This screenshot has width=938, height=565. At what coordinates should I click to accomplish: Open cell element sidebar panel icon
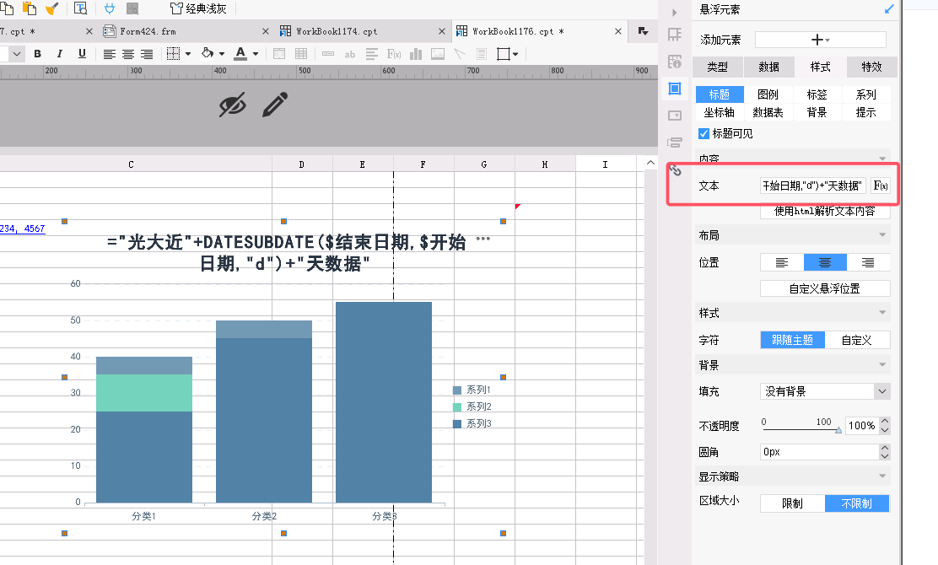coord(675,35)
